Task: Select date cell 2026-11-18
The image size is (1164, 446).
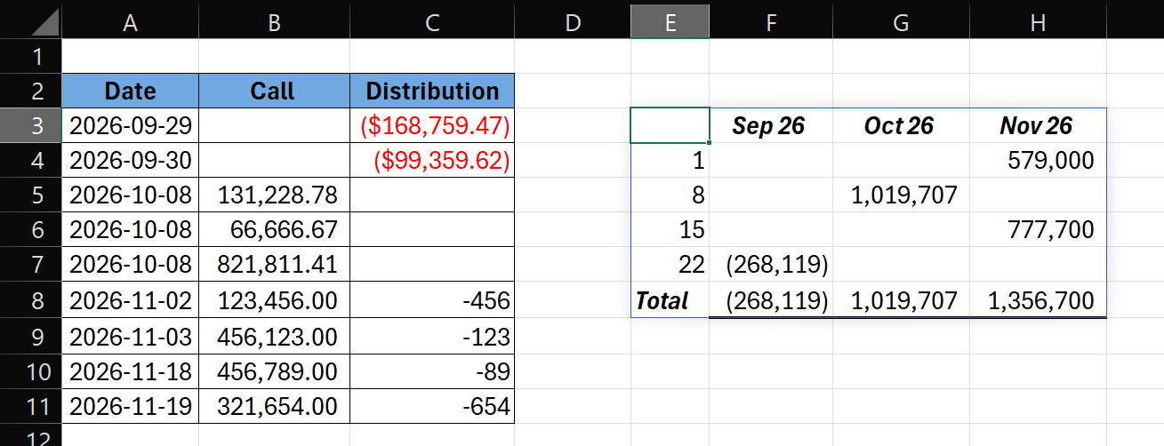Action: (x=130, y=370)
